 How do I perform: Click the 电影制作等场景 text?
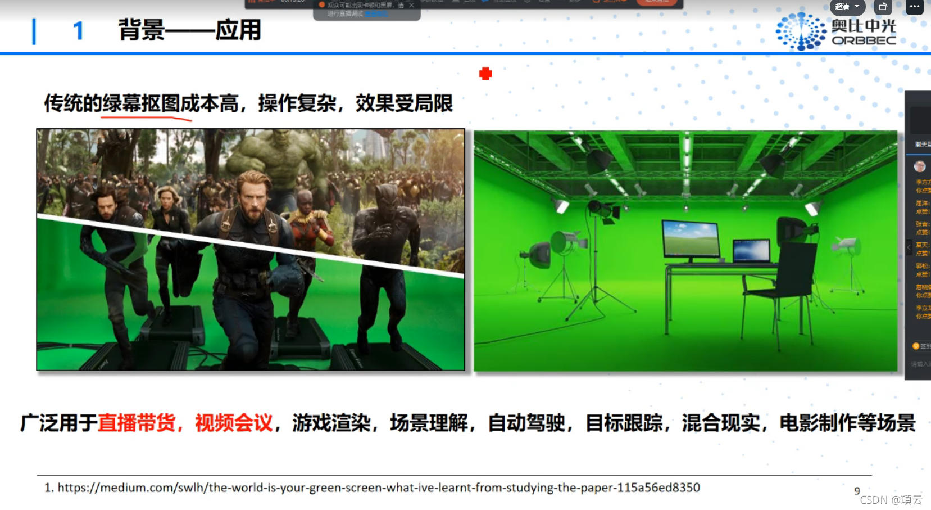(848, 423)
